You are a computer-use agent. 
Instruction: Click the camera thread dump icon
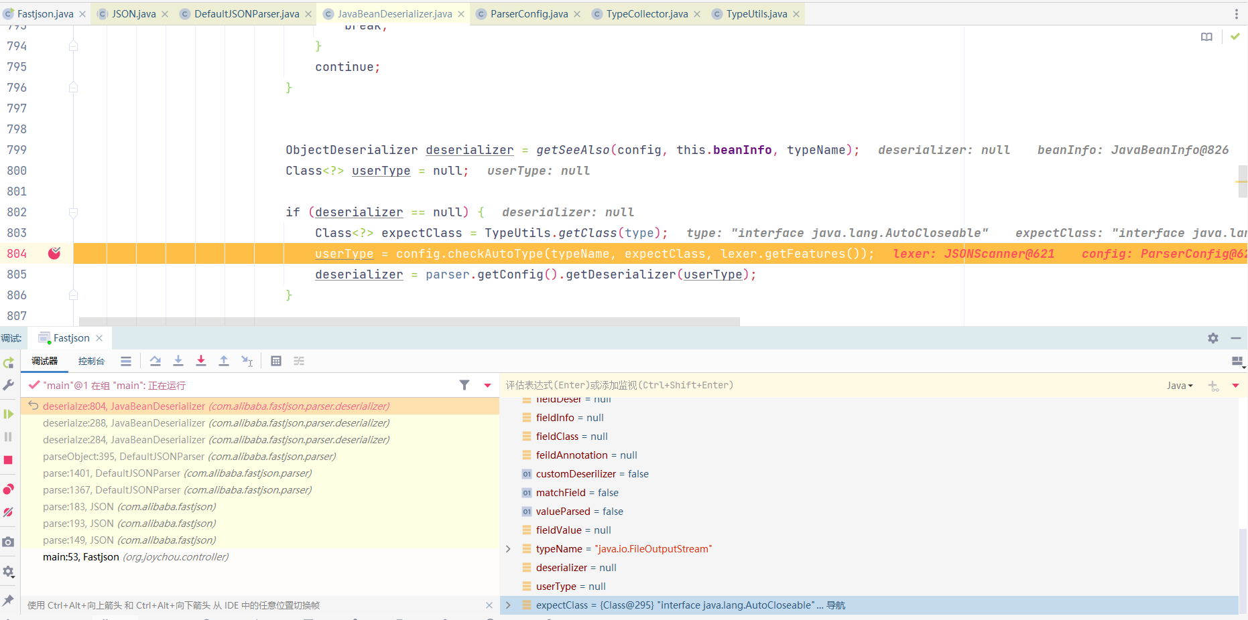(x=8, y=542)
